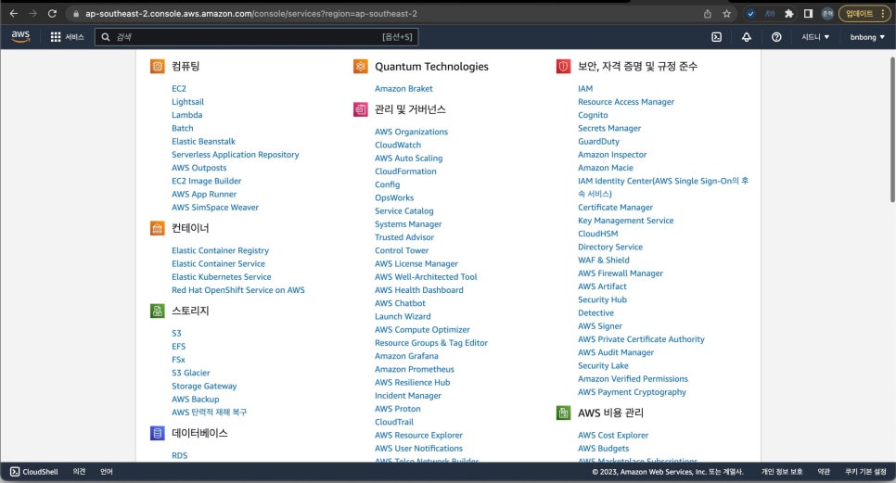Bookmark the page with the star icon
Image resolution: width=896 pixels, height=483 pixels.
(x=726, y=14)
